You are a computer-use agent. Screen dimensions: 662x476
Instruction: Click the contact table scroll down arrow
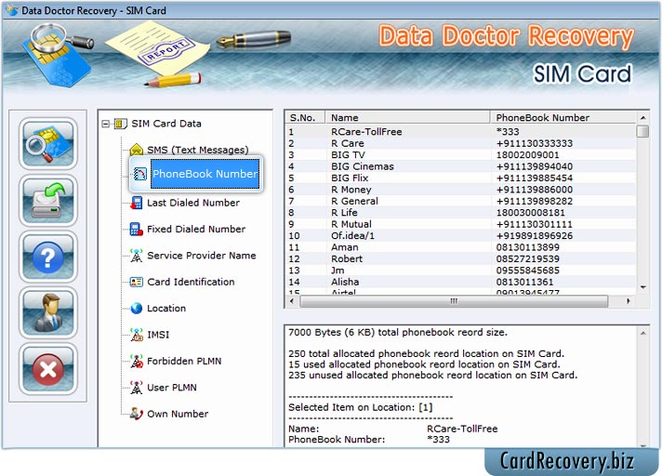point(642,287)
